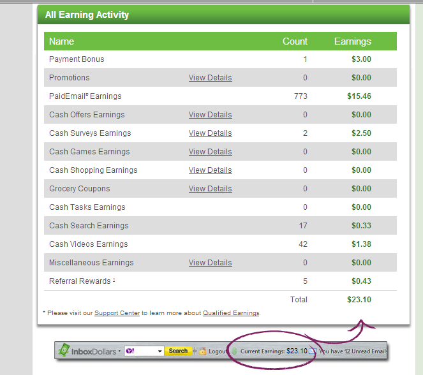Select the Cash Tasks Earnings row label

tap(87, 207)
